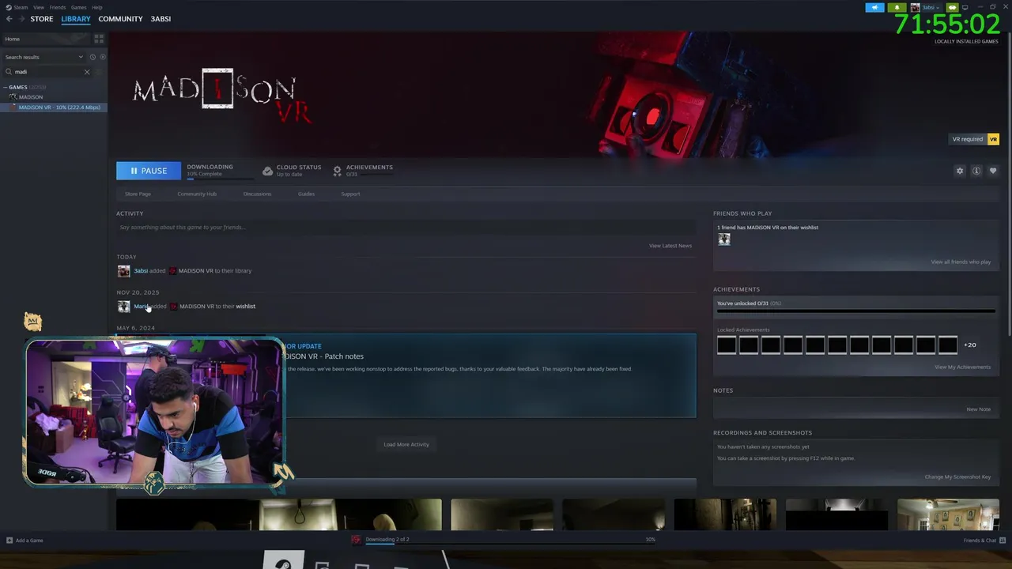Image resolution: width=1012 pixels, height=569 pixels.
Task: Click New Note
Action: coord(978,409)
